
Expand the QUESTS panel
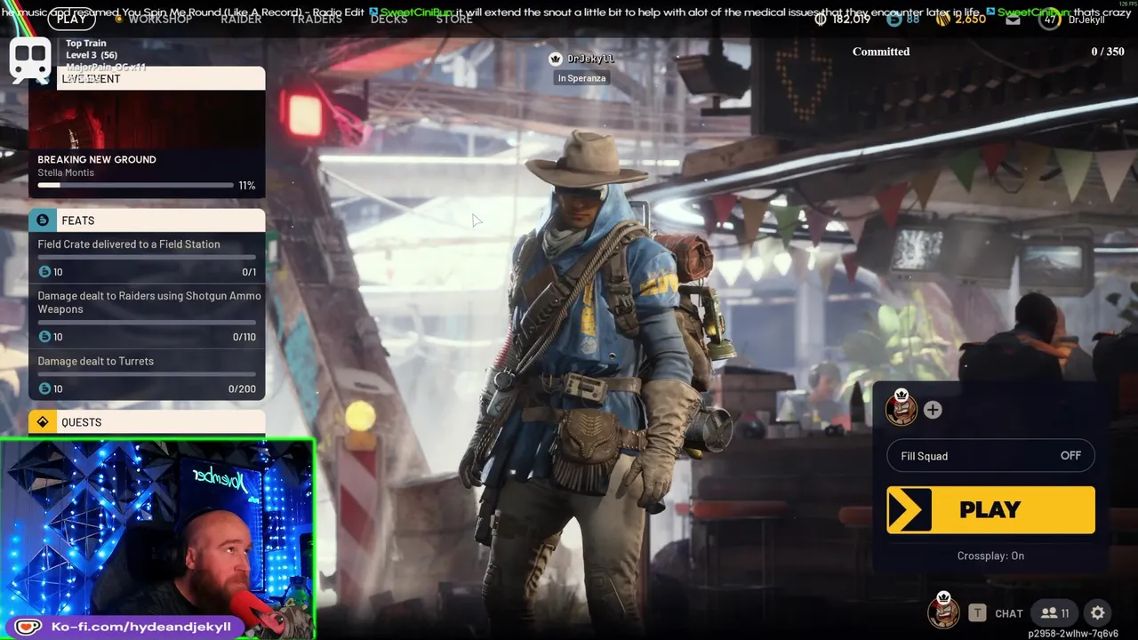(147, 422)
